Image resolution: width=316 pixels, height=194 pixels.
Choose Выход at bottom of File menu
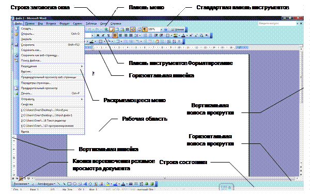point(50,132)
